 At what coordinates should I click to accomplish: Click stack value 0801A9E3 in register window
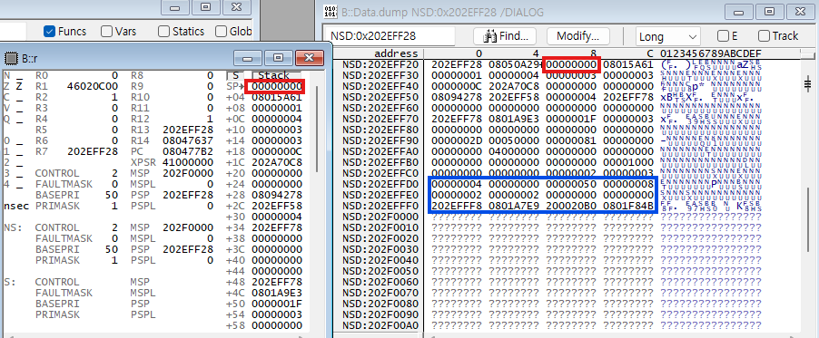click(x=276, y=293)
